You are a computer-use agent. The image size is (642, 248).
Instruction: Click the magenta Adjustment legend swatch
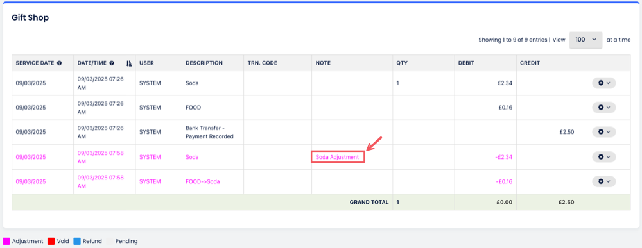tap(6, 241)
